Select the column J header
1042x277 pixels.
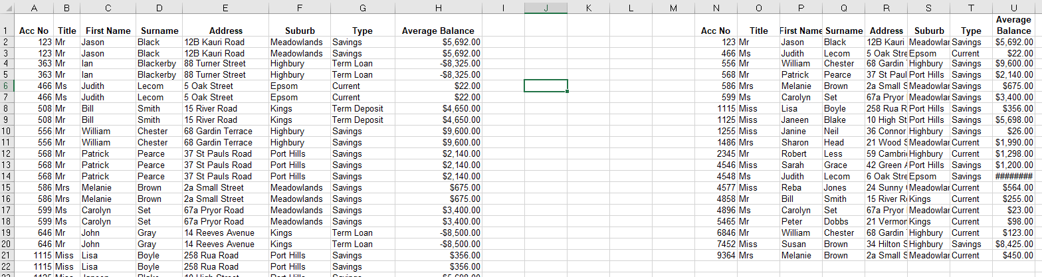(x=545, y=7)
